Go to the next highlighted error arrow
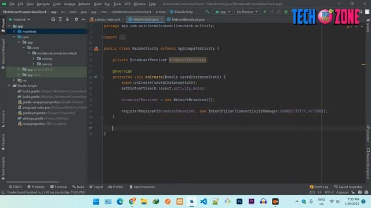 point(362,27)
